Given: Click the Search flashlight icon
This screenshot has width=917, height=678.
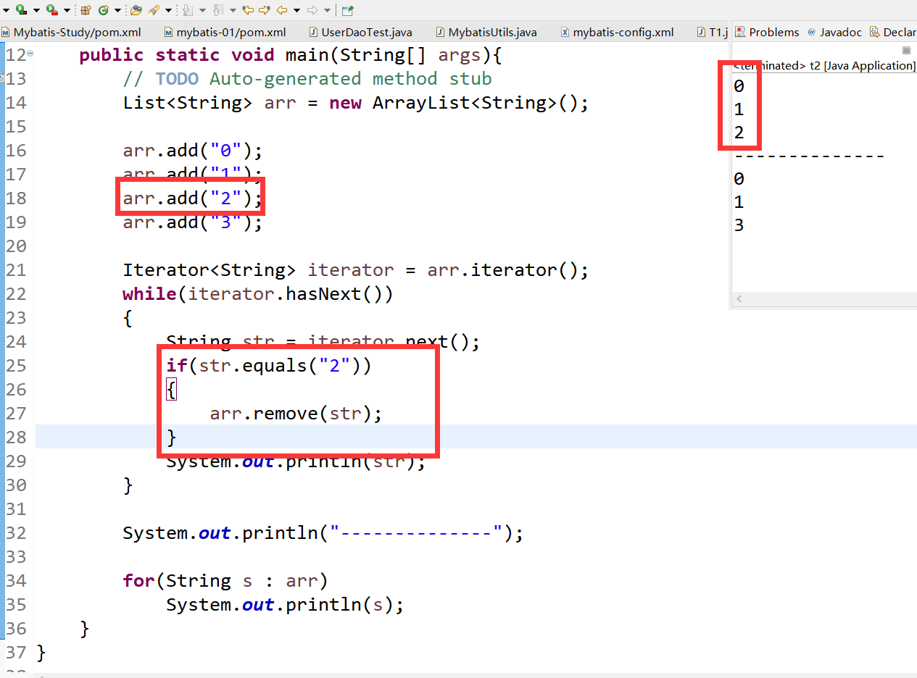Looking at the screenshot, I should point(154,10).
